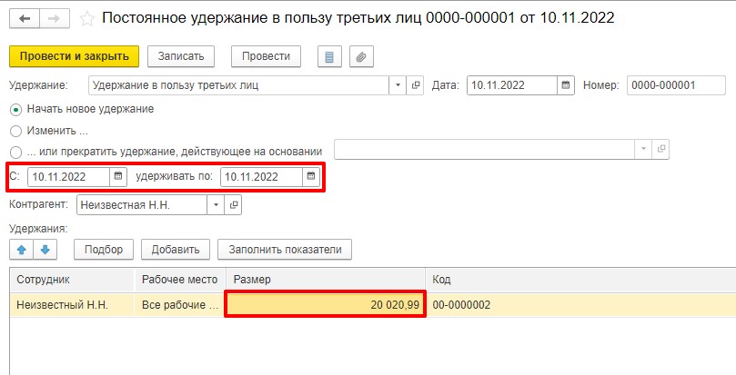The image size is (736, 375).
Task: Click the Добавить button
Action: pos(176,250)
